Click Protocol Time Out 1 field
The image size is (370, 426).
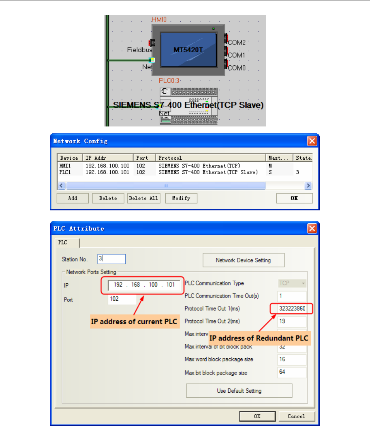click(292, 308)
